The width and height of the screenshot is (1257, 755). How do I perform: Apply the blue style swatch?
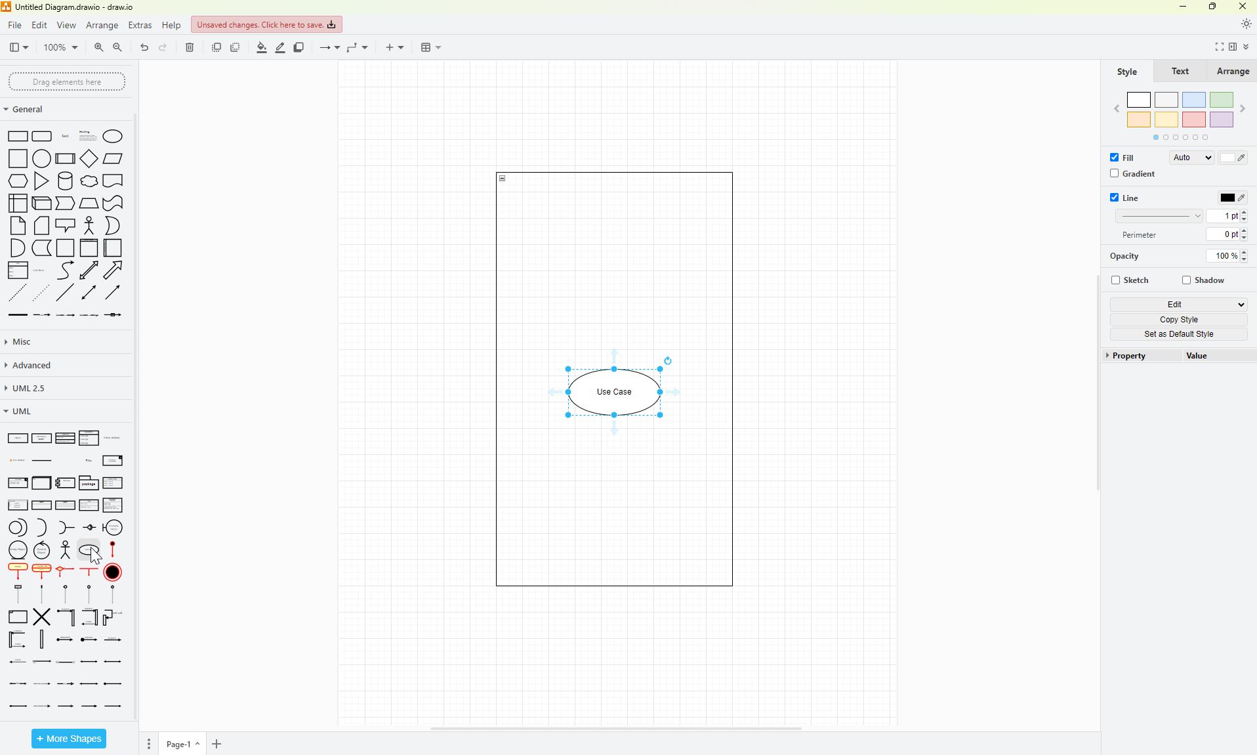click(x=1193, y=100)
